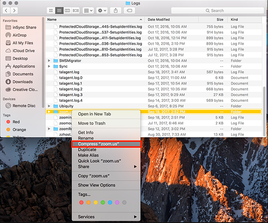Open the Services submenu
Screen dimensions: 268x223
(x=106, y=217)
